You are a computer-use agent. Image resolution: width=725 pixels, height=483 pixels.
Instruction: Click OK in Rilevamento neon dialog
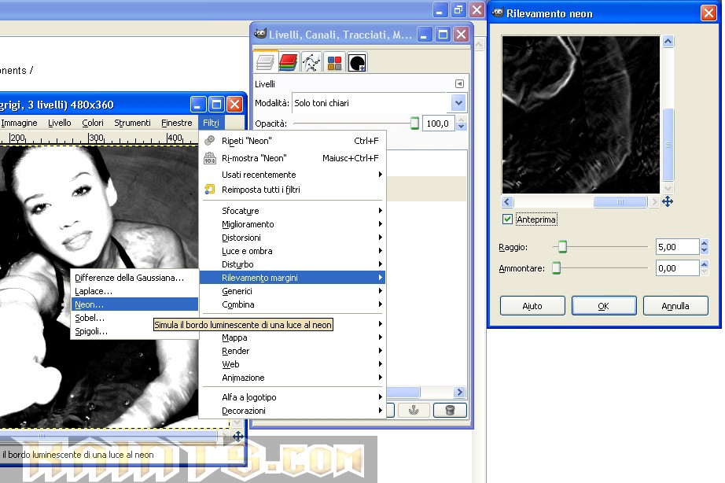[604, 306]
